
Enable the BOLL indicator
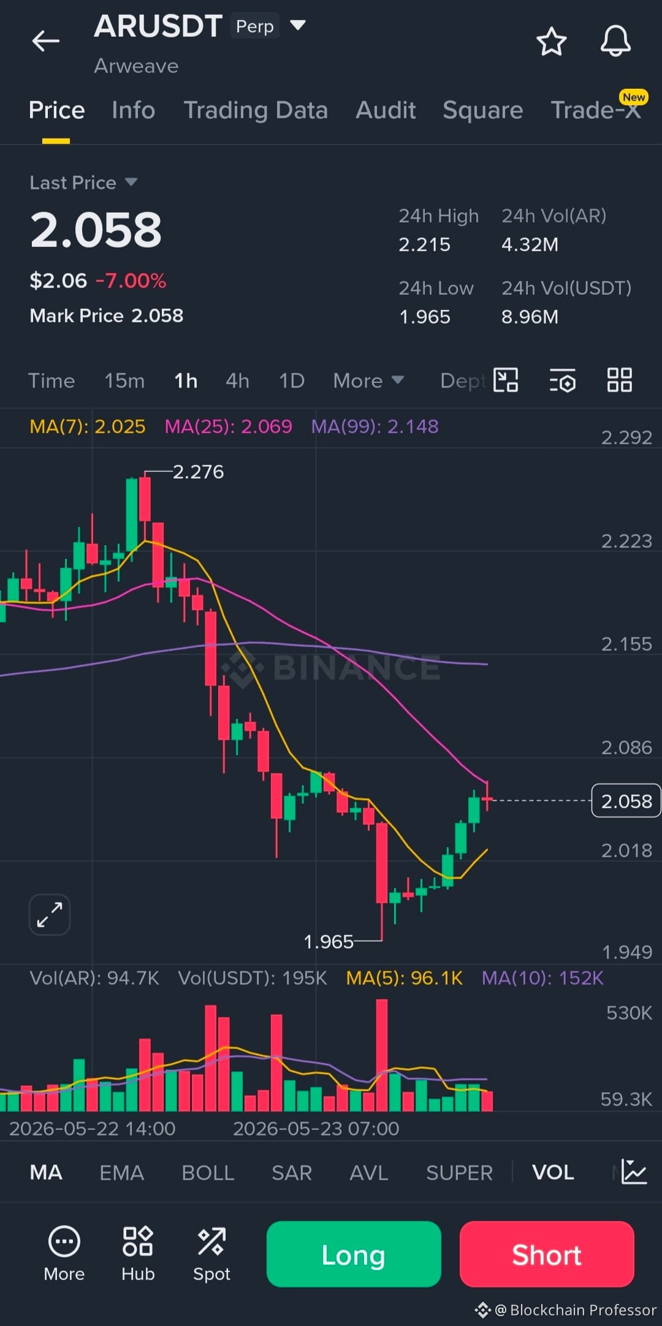[208, 1173]
